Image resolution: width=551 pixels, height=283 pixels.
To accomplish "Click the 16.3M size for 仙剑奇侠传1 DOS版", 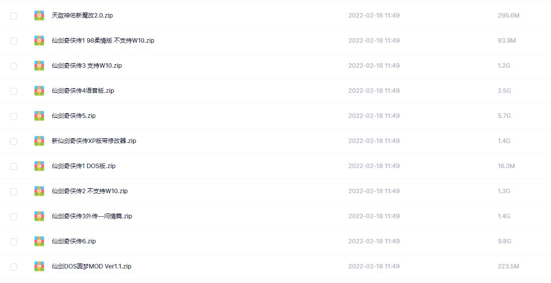I will point(506,166).
